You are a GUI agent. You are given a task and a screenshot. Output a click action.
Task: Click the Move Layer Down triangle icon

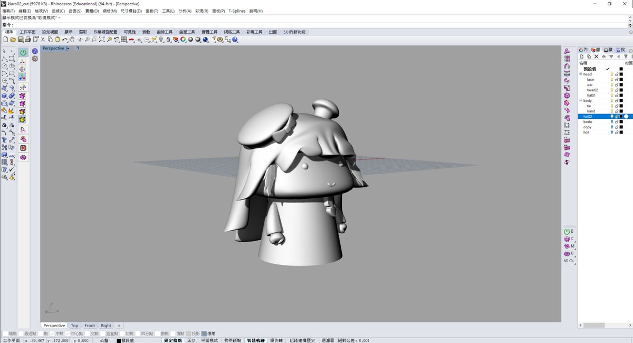click(x=611, y=56)
